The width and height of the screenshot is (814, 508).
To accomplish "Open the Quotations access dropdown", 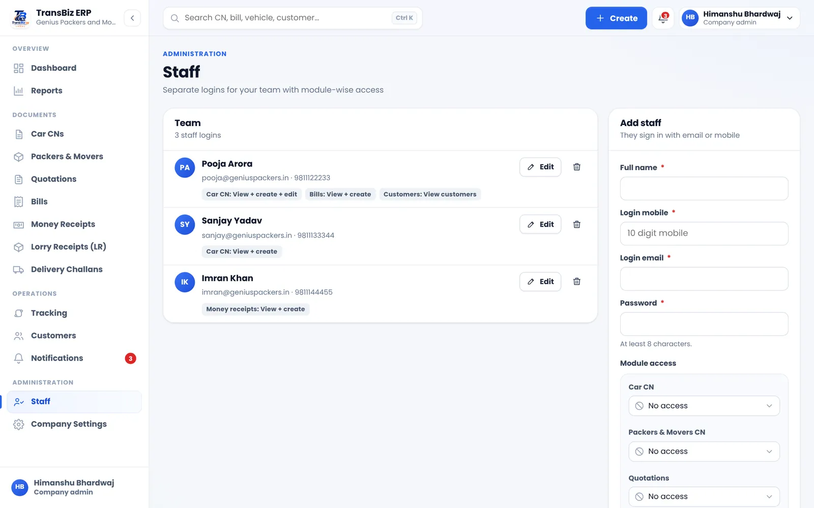I will [704, 497].
